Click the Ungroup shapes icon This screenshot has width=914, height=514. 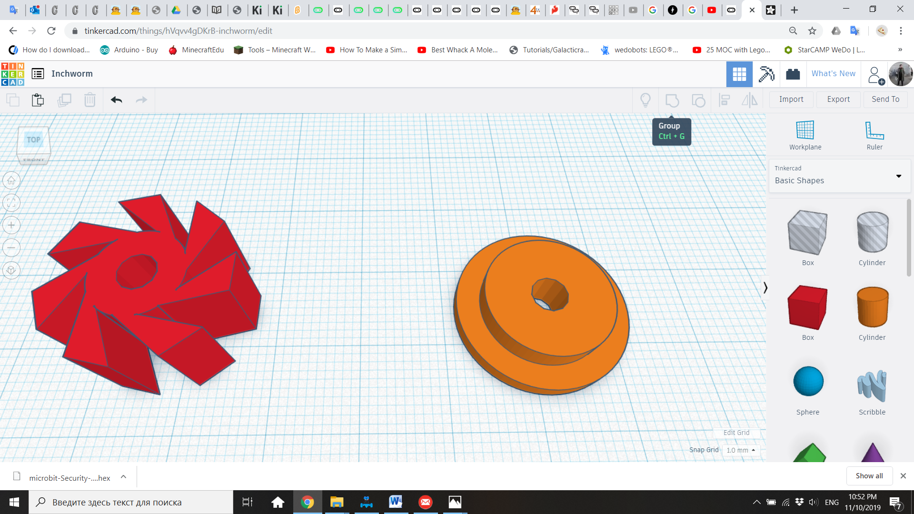coord(698,100)
